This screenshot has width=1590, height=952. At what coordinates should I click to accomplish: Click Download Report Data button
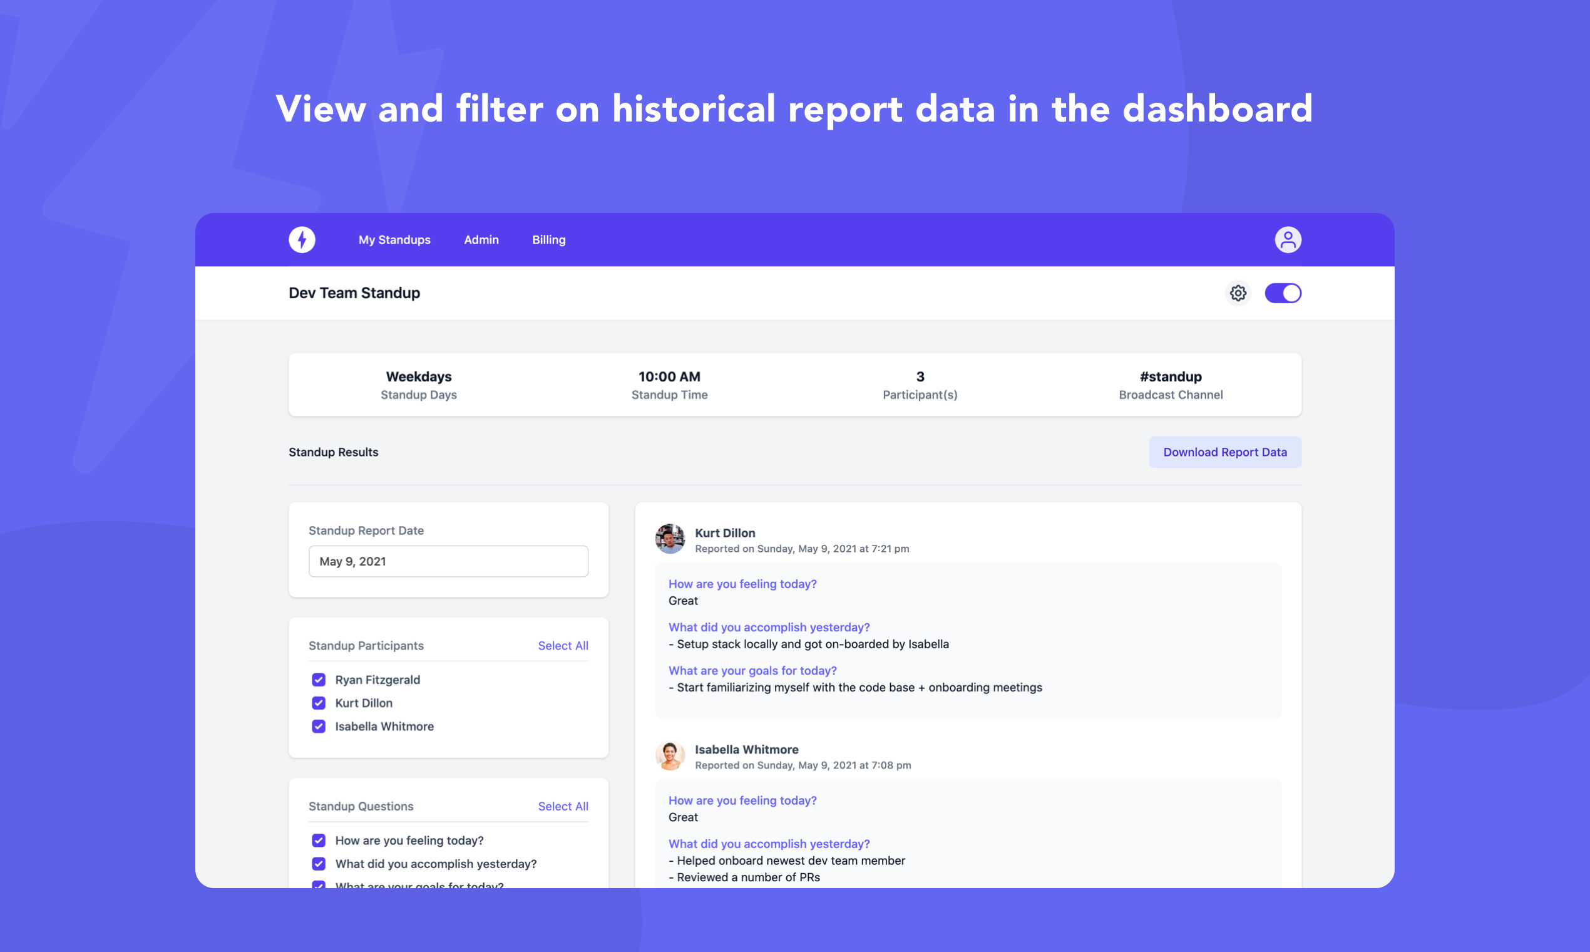pyautogui.click(x=1224, y=452)
